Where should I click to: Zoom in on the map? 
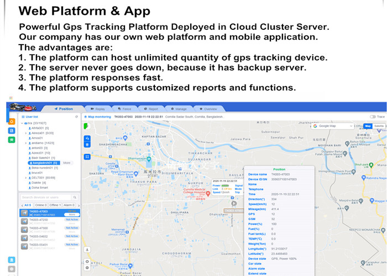tap(86, 261)
